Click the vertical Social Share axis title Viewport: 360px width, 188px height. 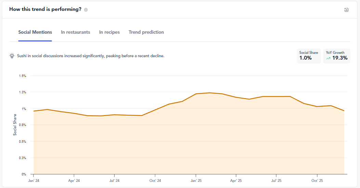[x=15, y=125]
